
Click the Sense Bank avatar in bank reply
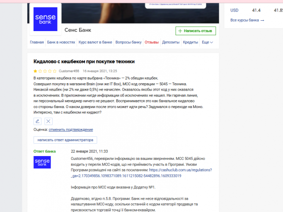tap(42, 162)
